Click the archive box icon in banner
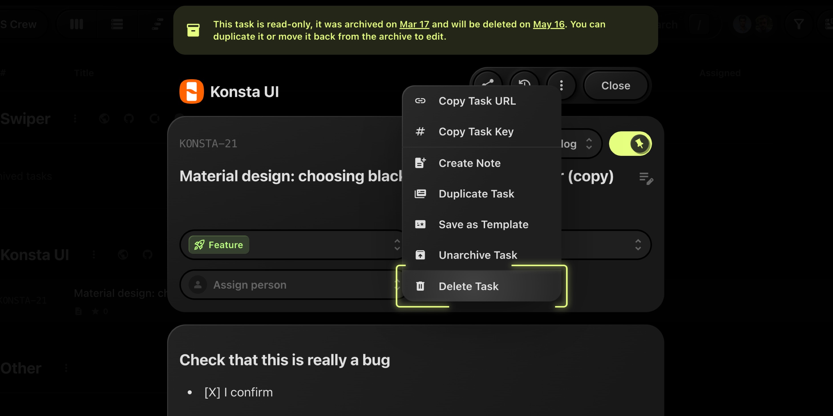This screenshot has width=833, height=416. [x=193, y=30]
